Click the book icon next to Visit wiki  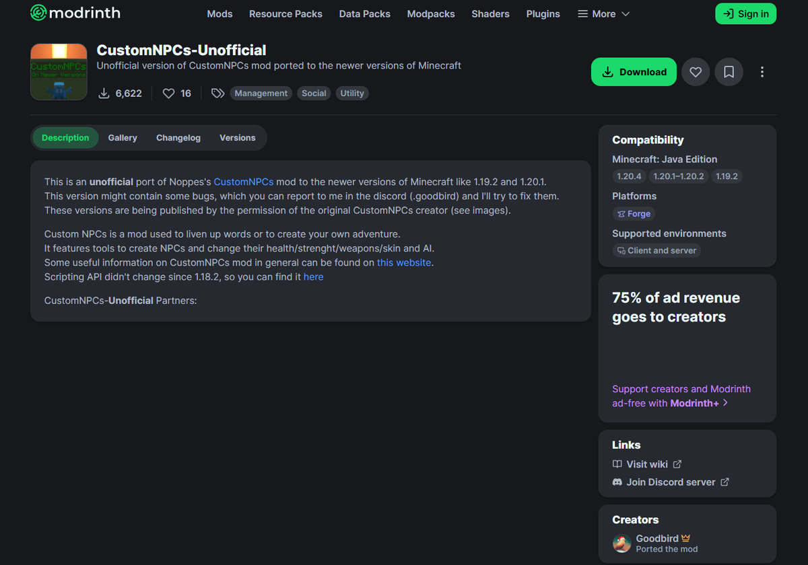point(617,464)
